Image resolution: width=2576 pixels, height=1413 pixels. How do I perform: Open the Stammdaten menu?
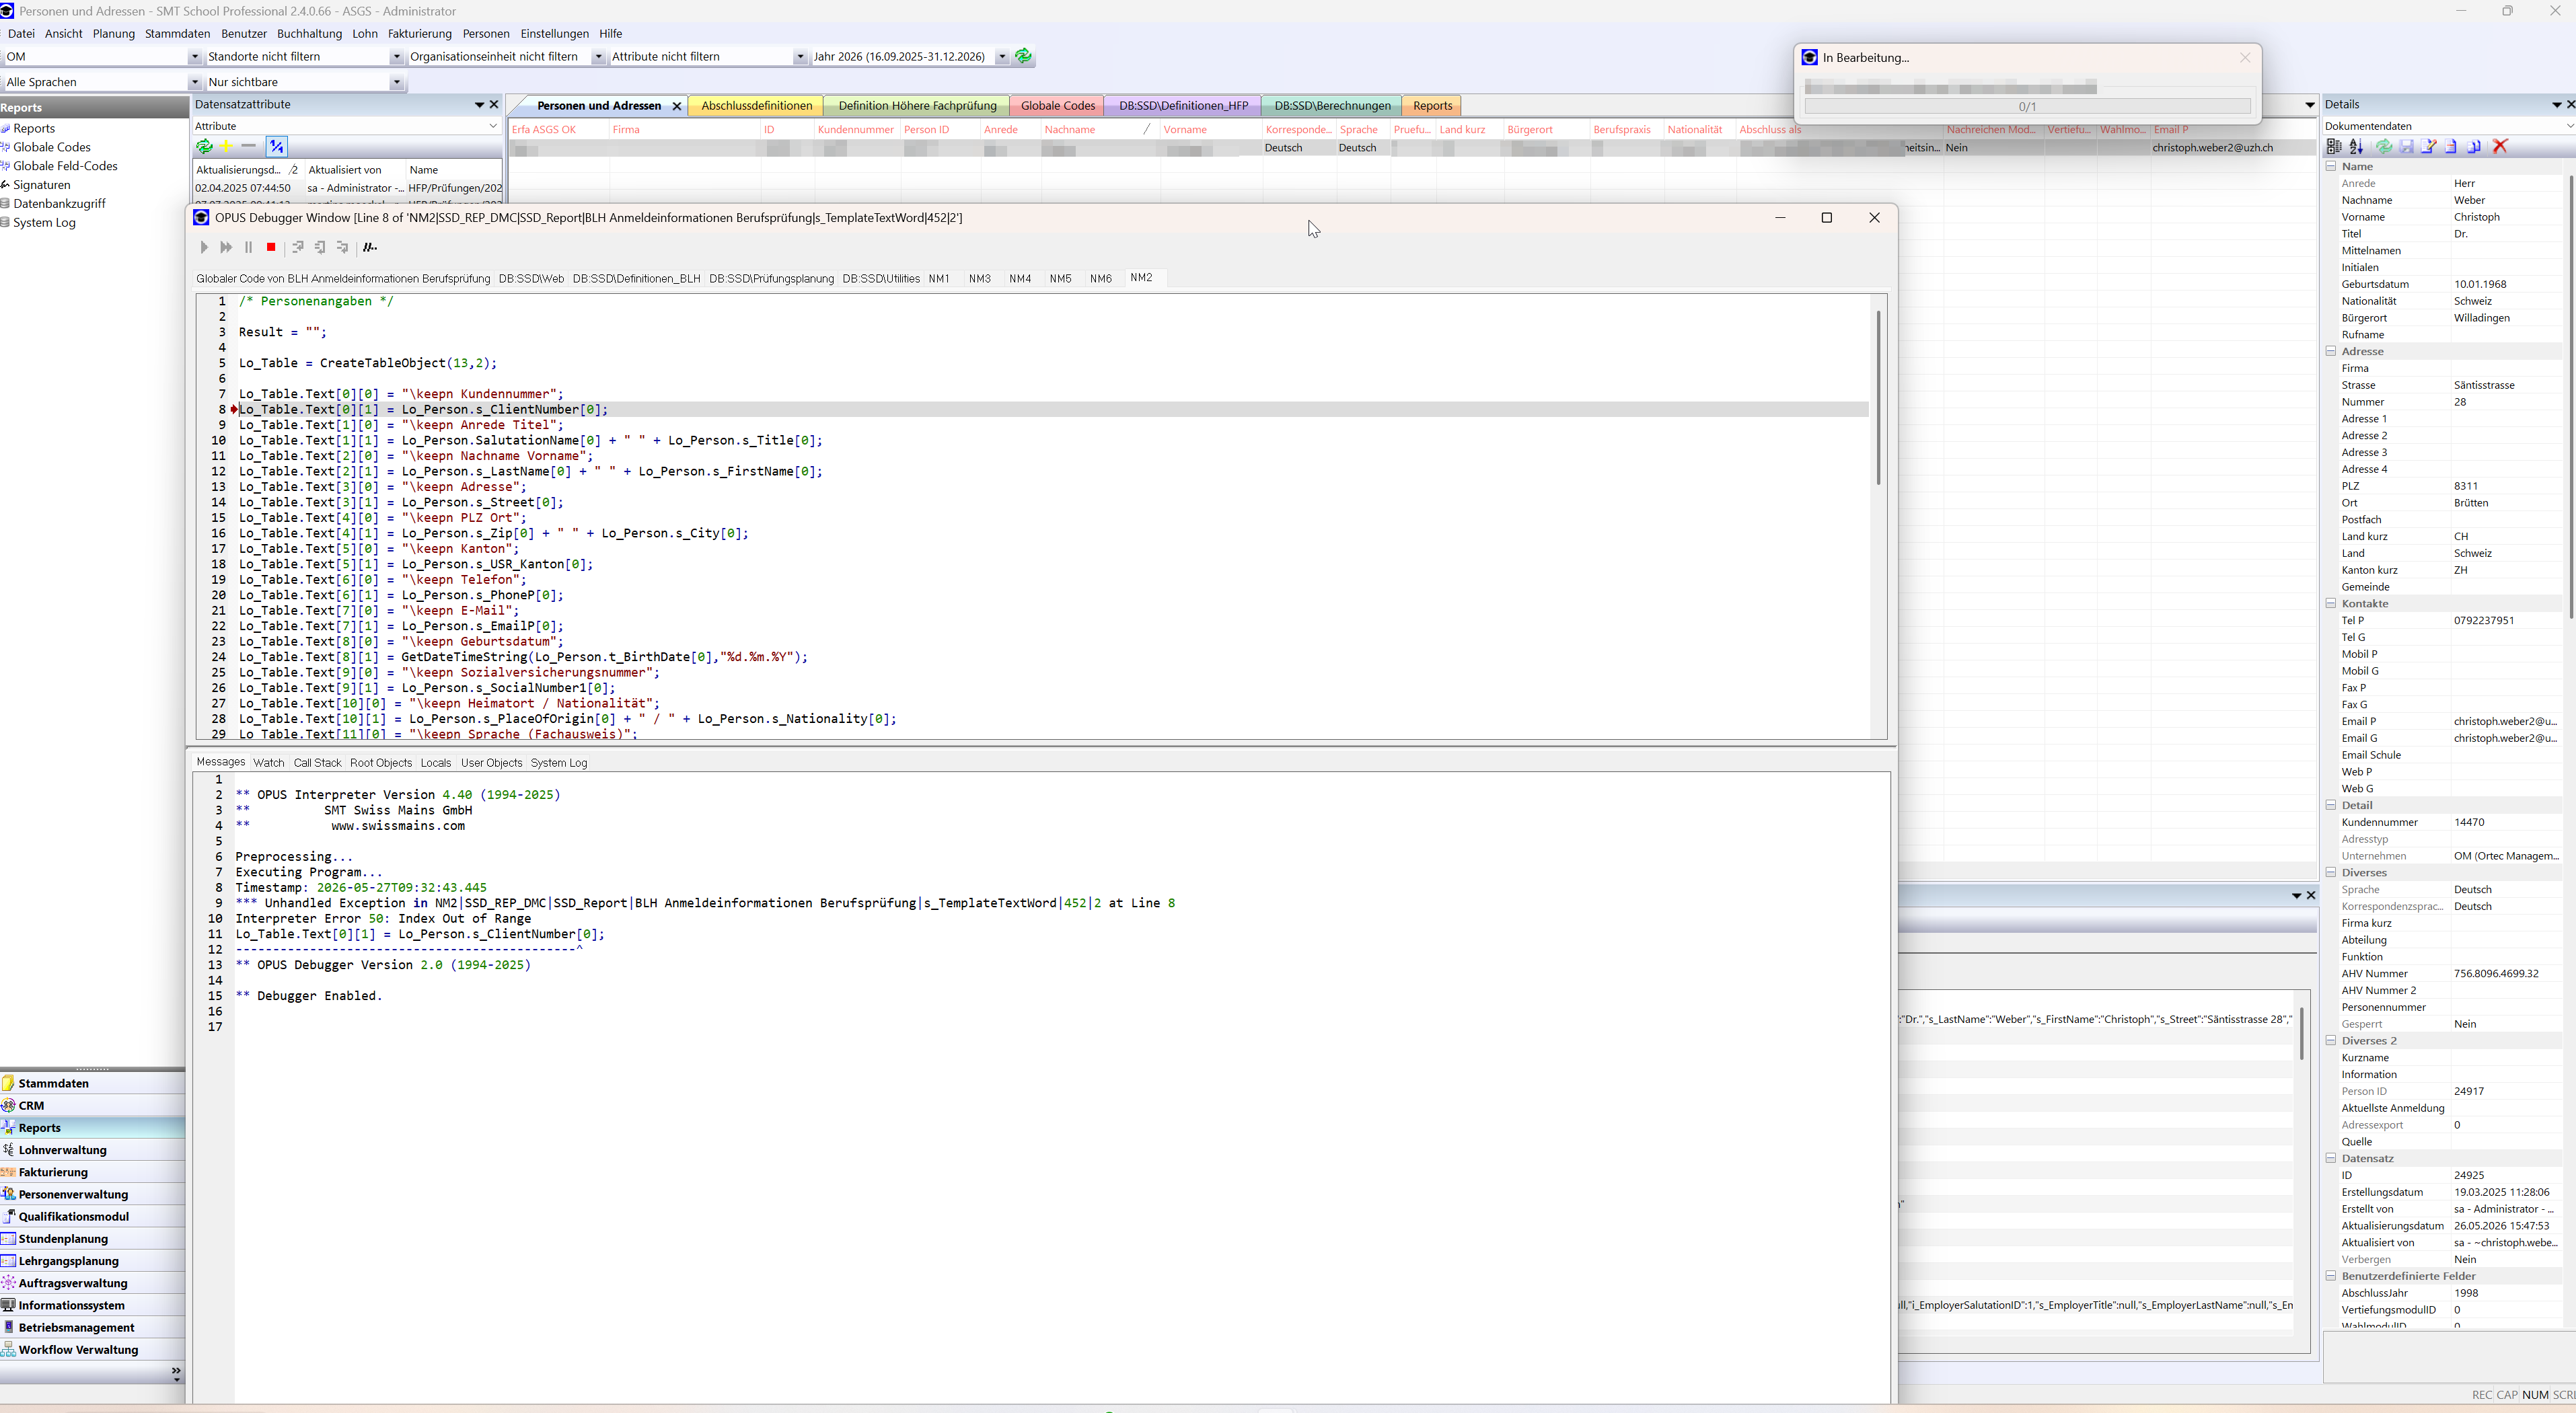tap(177, 33)
